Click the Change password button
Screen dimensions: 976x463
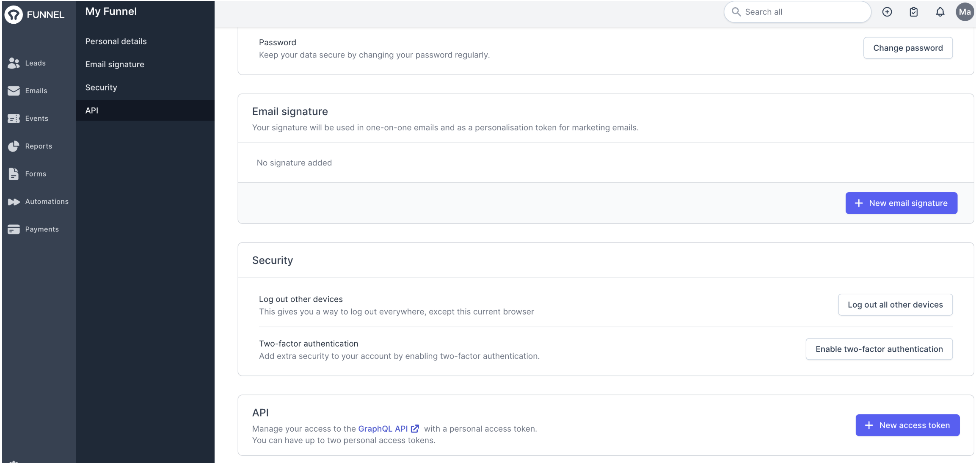(x=908, y=48)
